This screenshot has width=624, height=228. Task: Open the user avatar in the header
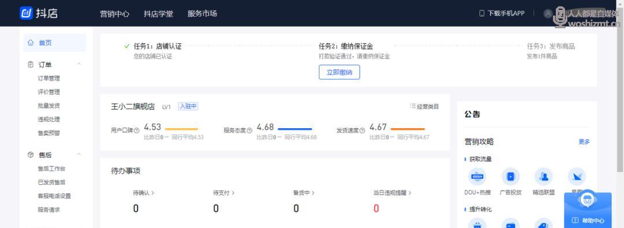tap(548, 13)
